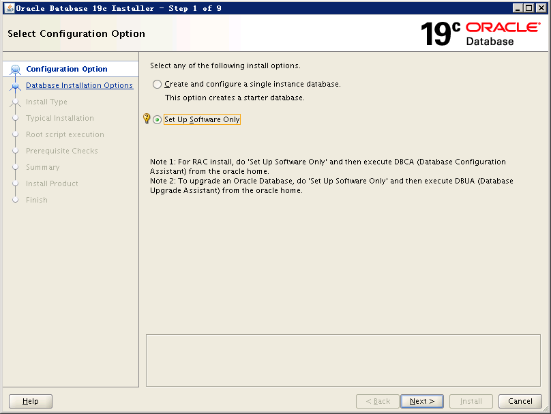The image size is (551, 414).
Task: Click the window resize grip corner
Action: (546, 409)
